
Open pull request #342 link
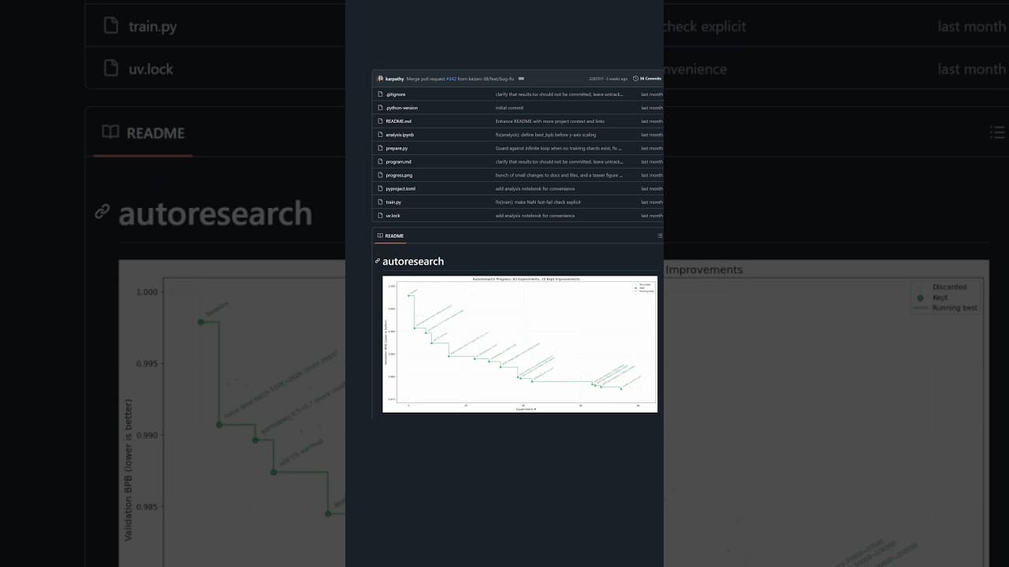coord(452,79)
